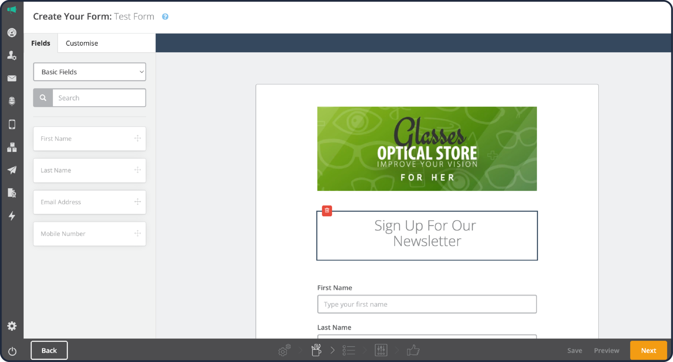The image size is (673, 362).
Task: Click the microphone broadcast sidebar icon
Action: (12, 101)
